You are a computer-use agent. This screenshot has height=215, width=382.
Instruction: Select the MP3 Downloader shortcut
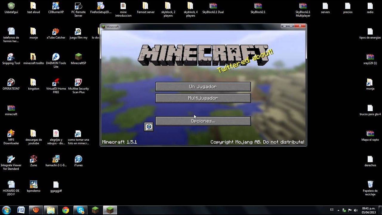pyautogui.click(x=11, y=137)
